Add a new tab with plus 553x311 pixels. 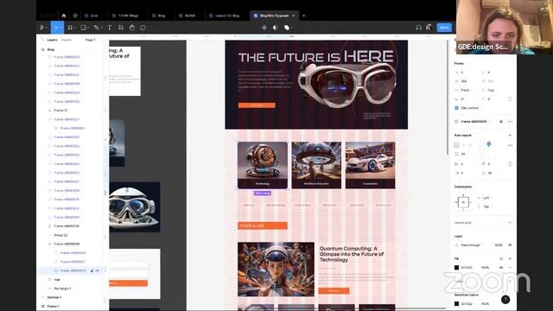click(303, 16)
